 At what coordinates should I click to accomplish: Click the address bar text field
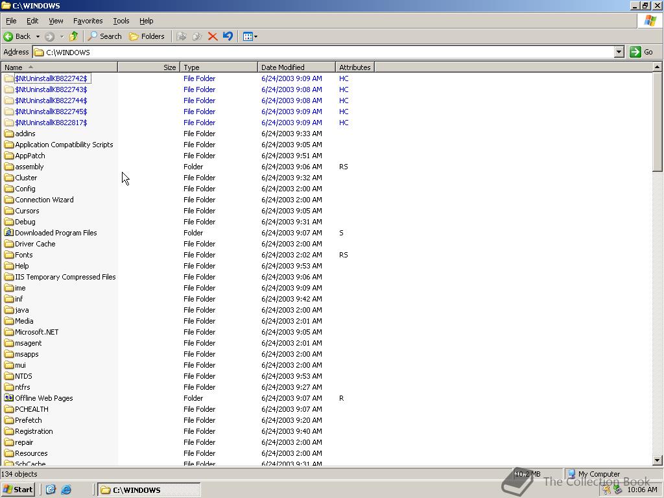[324, 52]
